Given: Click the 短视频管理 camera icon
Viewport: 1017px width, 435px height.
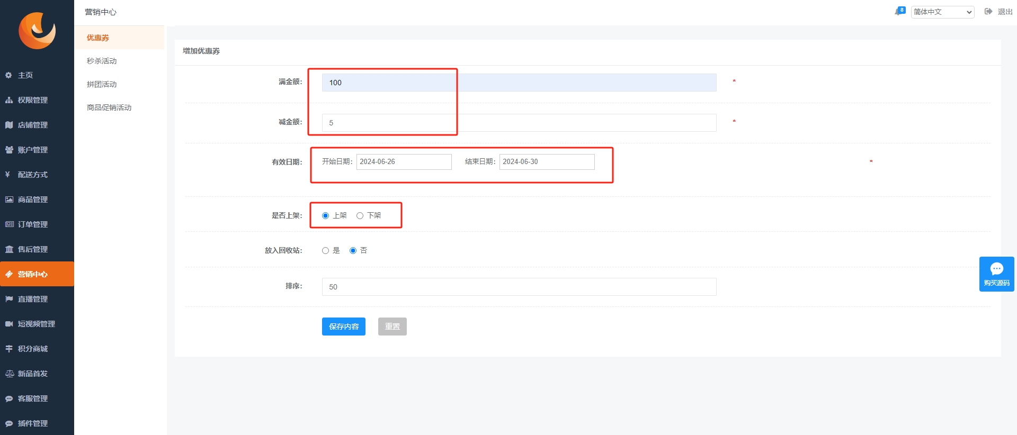Looking at the screenshot, I should coord(8,324).
